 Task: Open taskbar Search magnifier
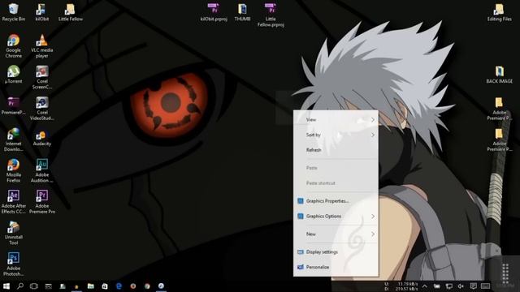(19, 286)
